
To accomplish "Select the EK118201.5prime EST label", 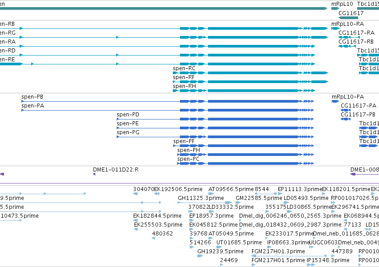I will (346, 189).
